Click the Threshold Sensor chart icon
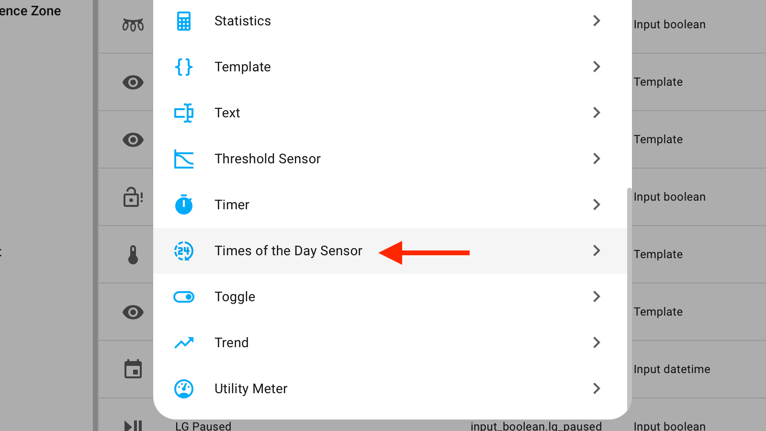Image resolution: width=766 pixels, height=431 pixels. pyautogui.click(x=184, y=159)
